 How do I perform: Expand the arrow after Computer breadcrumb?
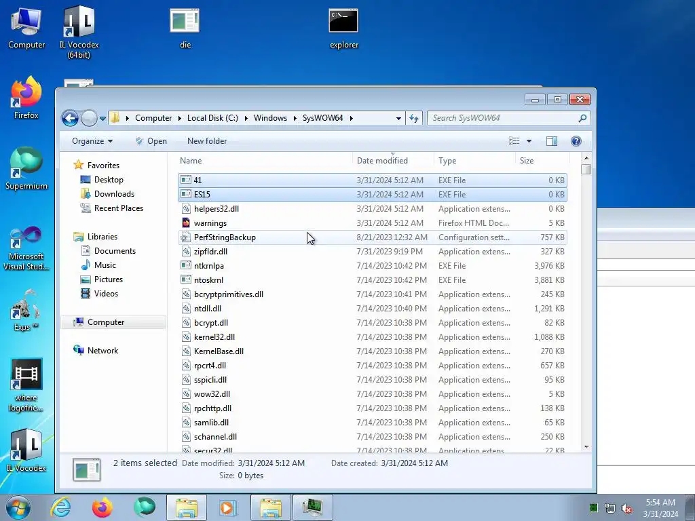tap(179, 118)
